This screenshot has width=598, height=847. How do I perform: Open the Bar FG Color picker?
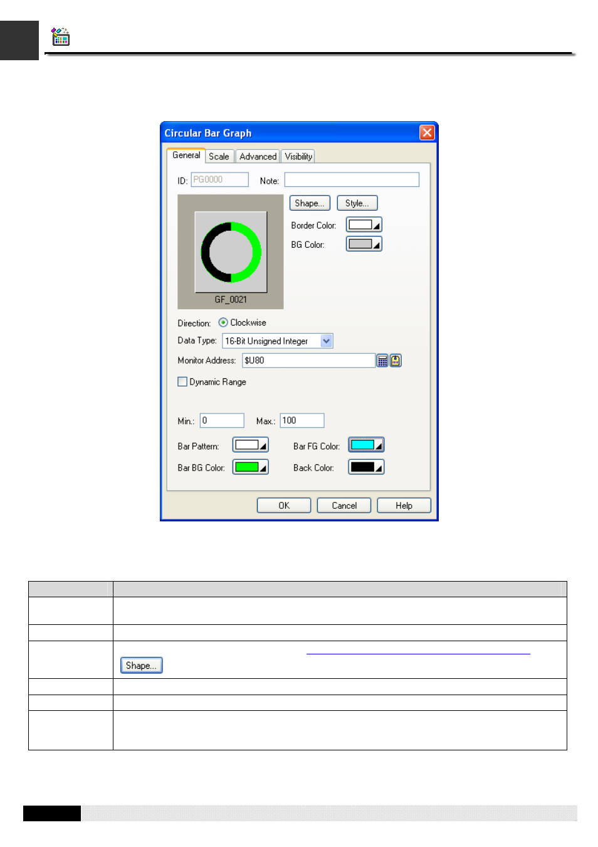366,445
